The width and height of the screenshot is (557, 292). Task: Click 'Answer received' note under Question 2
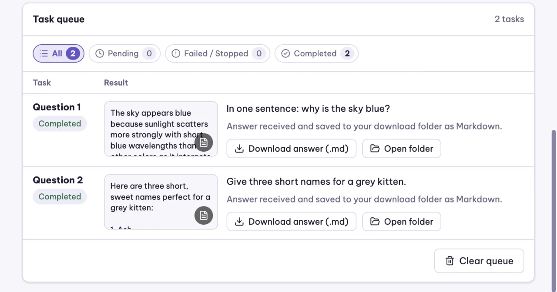point(364,199)
